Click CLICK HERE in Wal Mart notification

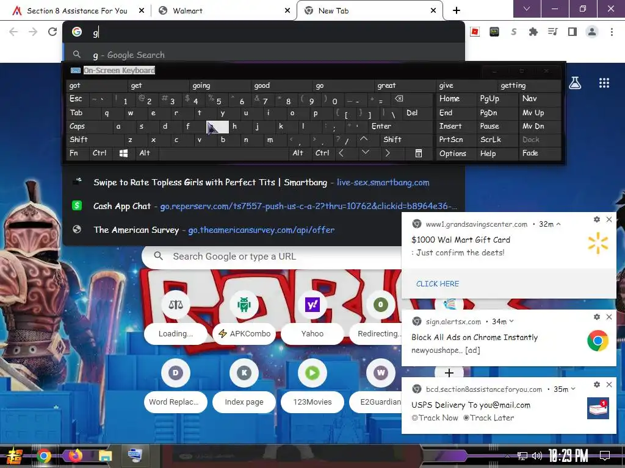tap(437, 284)
